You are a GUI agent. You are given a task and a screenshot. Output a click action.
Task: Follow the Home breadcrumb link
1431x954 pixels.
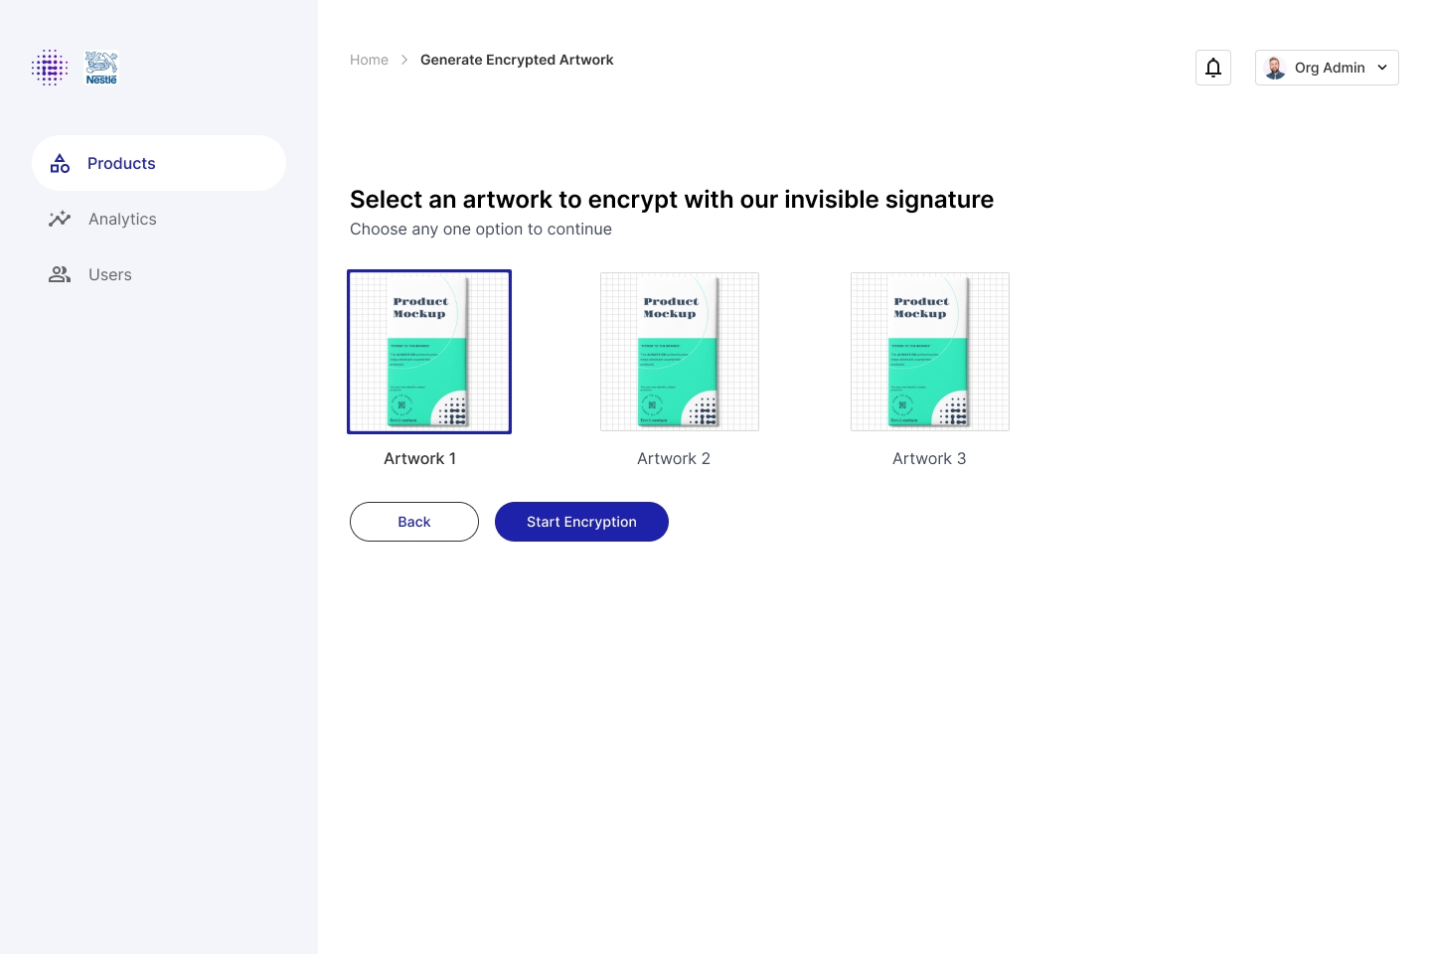[369, 60]
